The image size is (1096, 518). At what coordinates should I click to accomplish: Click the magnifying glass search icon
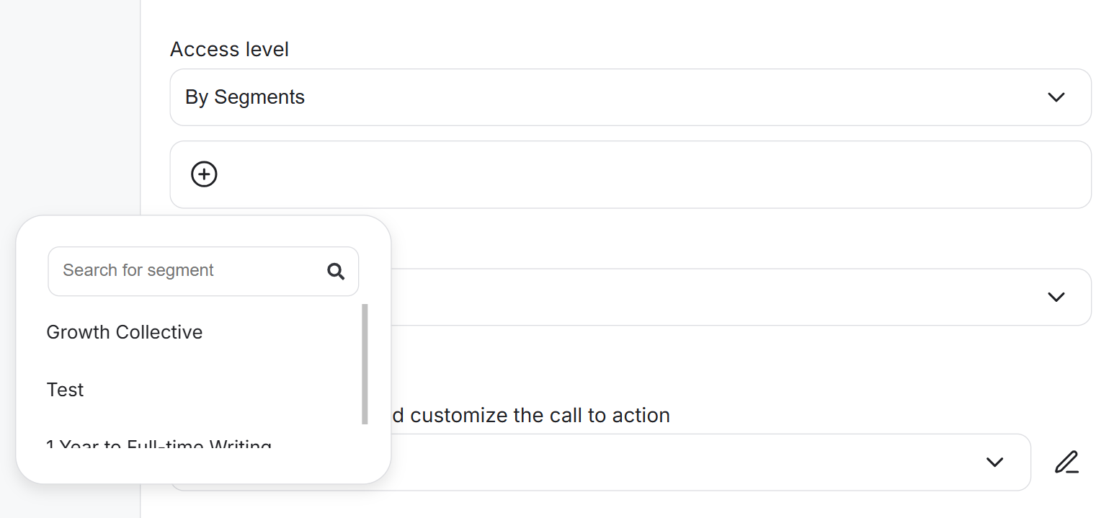pyautogui.click(x=336, y=271)
